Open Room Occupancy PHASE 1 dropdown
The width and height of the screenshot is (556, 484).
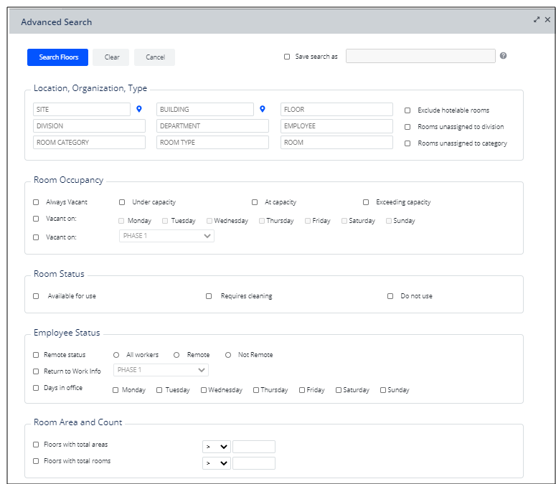(166, 236)
